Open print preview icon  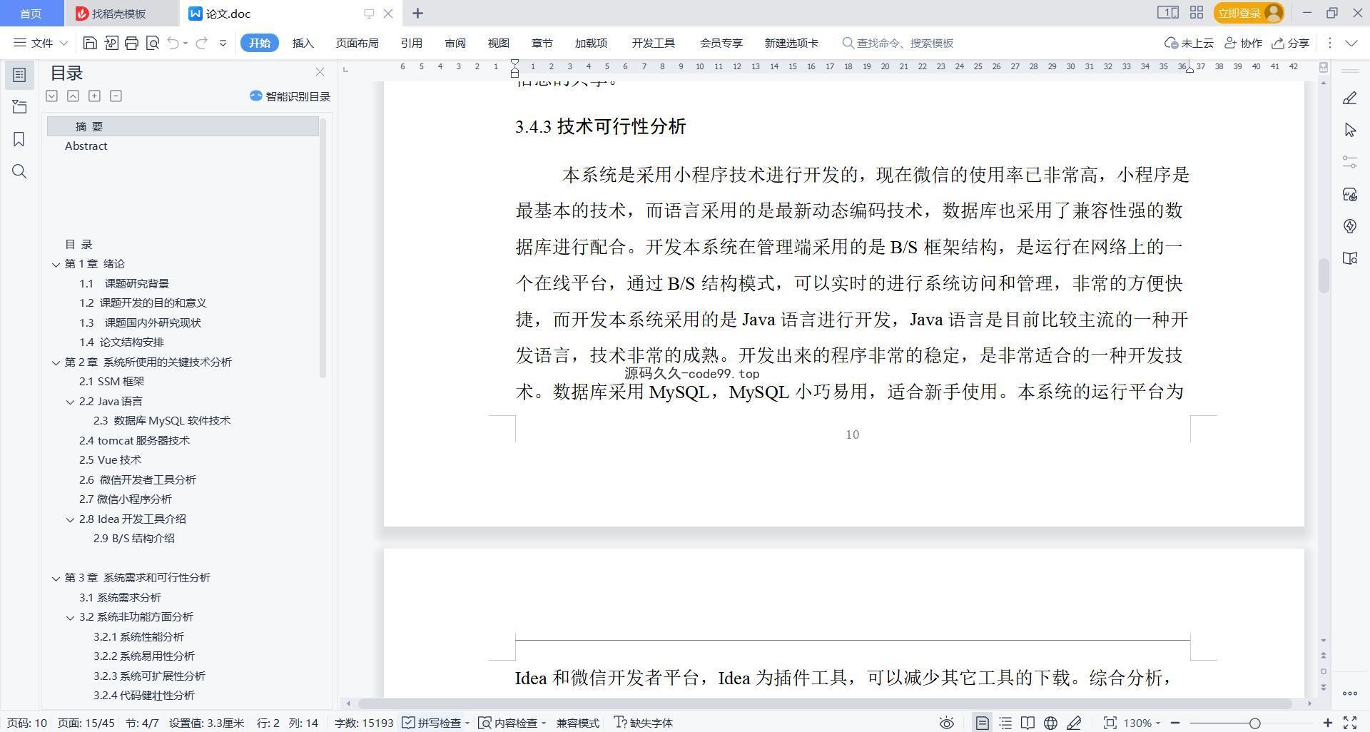[x=152, y=43]
